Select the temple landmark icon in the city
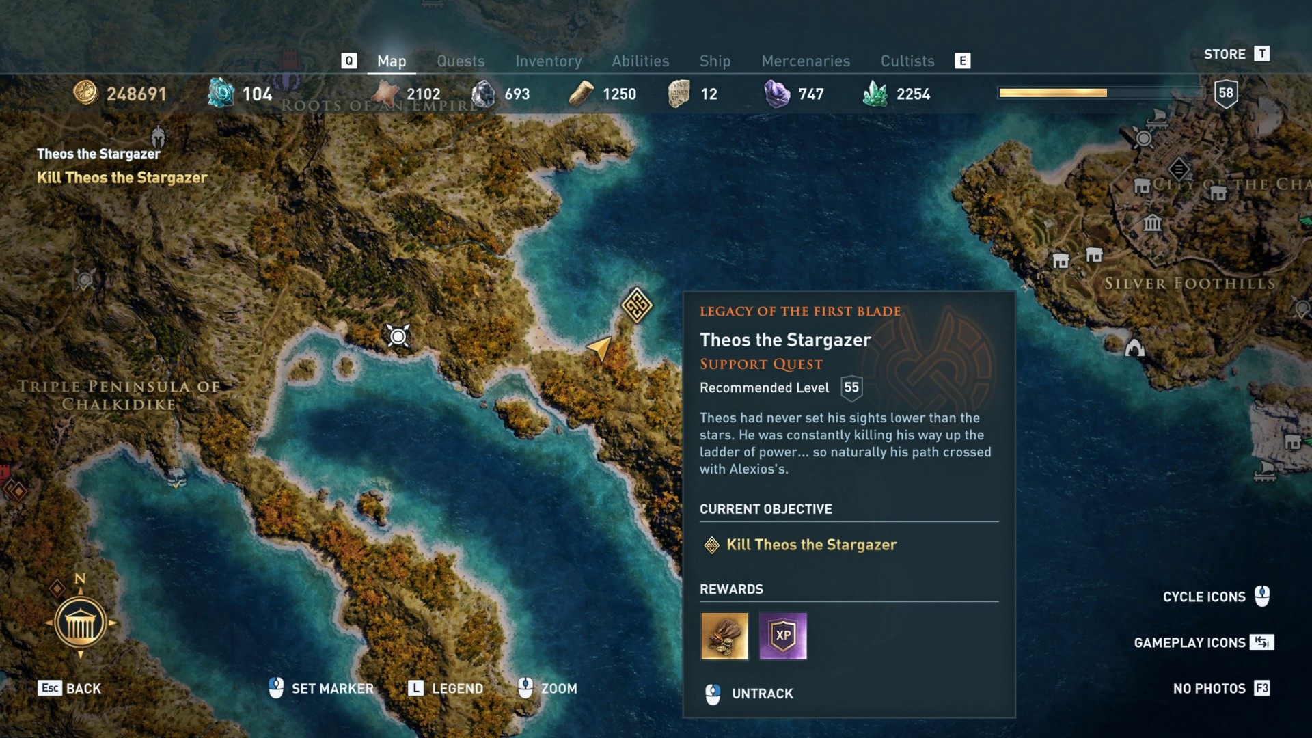This screenshot has height=738, width=1312. 1153,223
